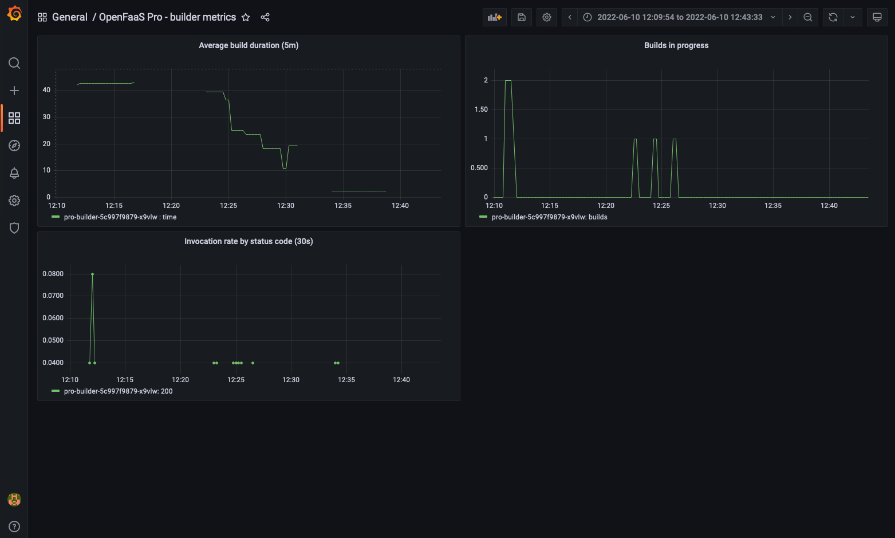Open Alerting via the bell icon
Screen dimensions: 895x538
point(14,172)
